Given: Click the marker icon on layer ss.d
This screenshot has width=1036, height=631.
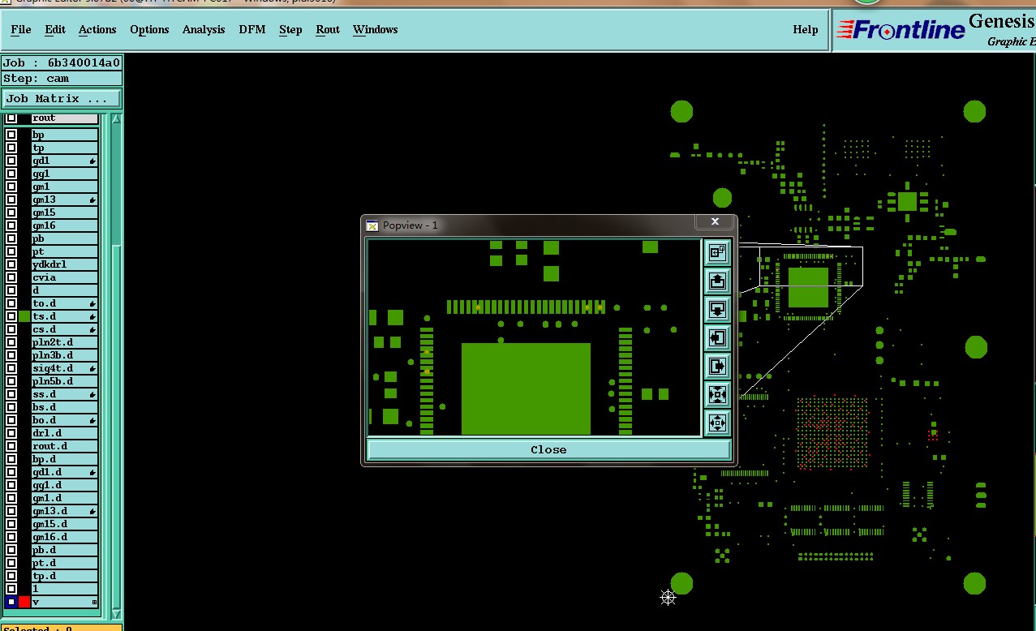Looking at the screenshot, I should point(92,394).
